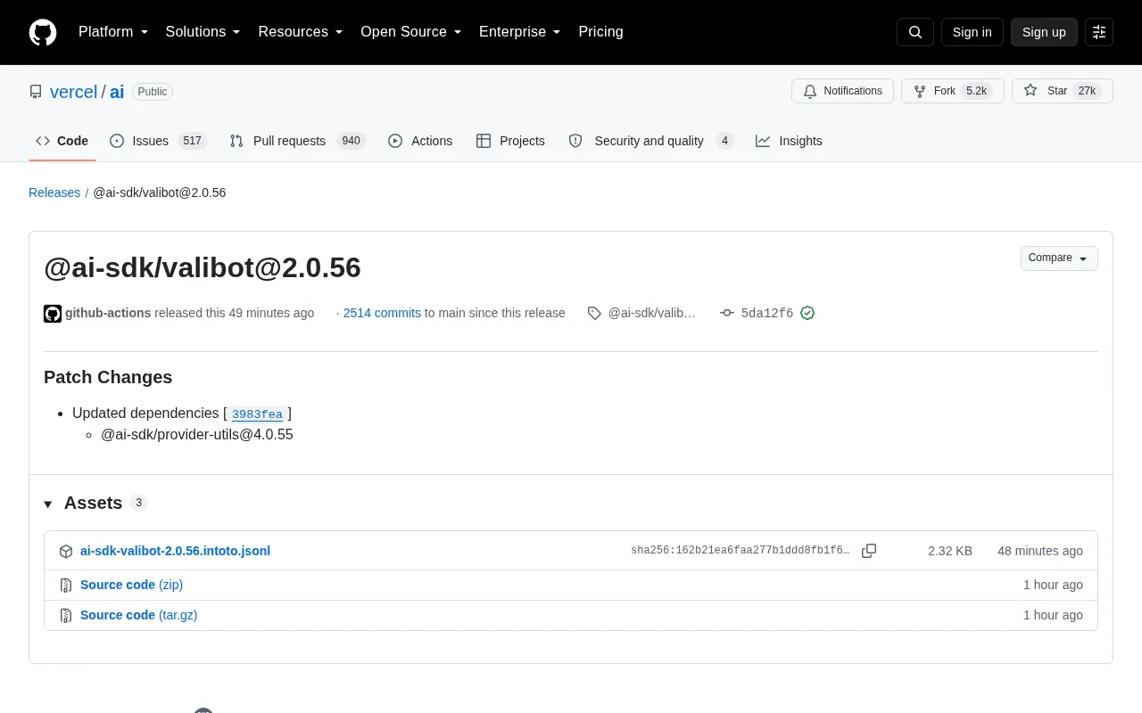Click zip file icon for Source code (zip)
The image size is (1142, 713).
[66, 585]
